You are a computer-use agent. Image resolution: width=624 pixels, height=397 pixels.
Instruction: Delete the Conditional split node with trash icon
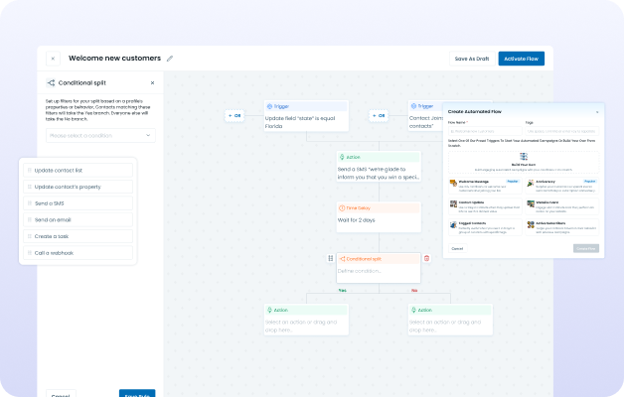[427, 258]
